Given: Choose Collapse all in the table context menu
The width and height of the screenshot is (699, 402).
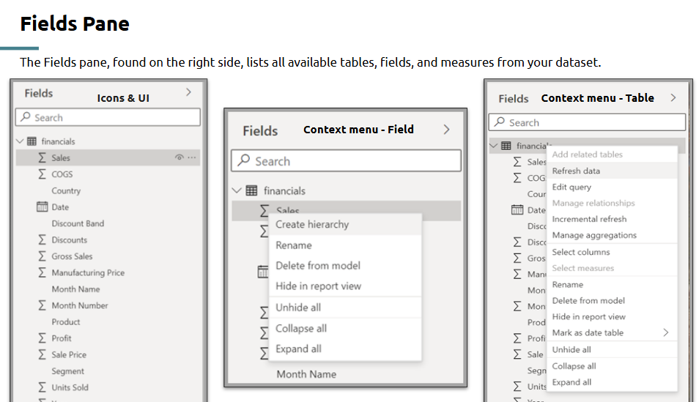Looking at the screenshot, I should coord(612,366).
